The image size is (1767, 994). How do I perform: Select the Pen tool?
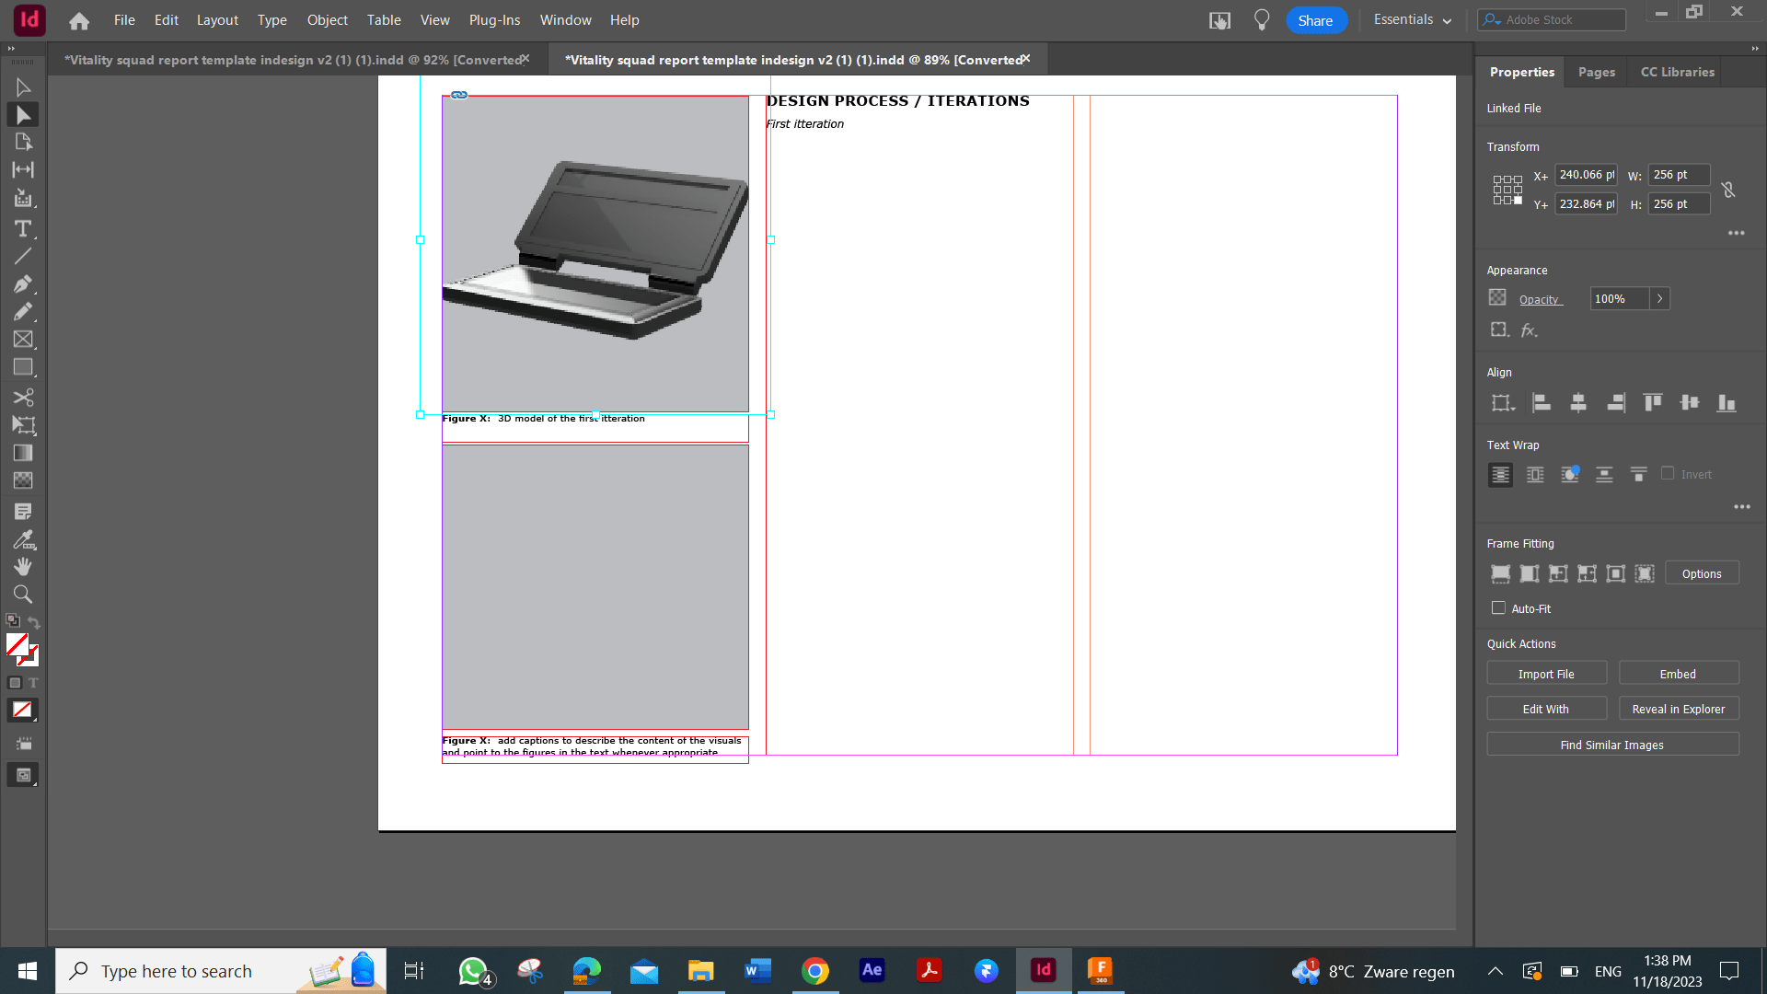(x=23, y=284)
